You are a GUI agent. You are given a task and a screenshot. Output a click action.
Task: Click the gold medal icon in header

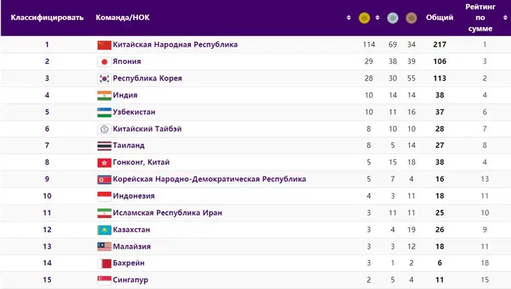[x=364, y=18]
